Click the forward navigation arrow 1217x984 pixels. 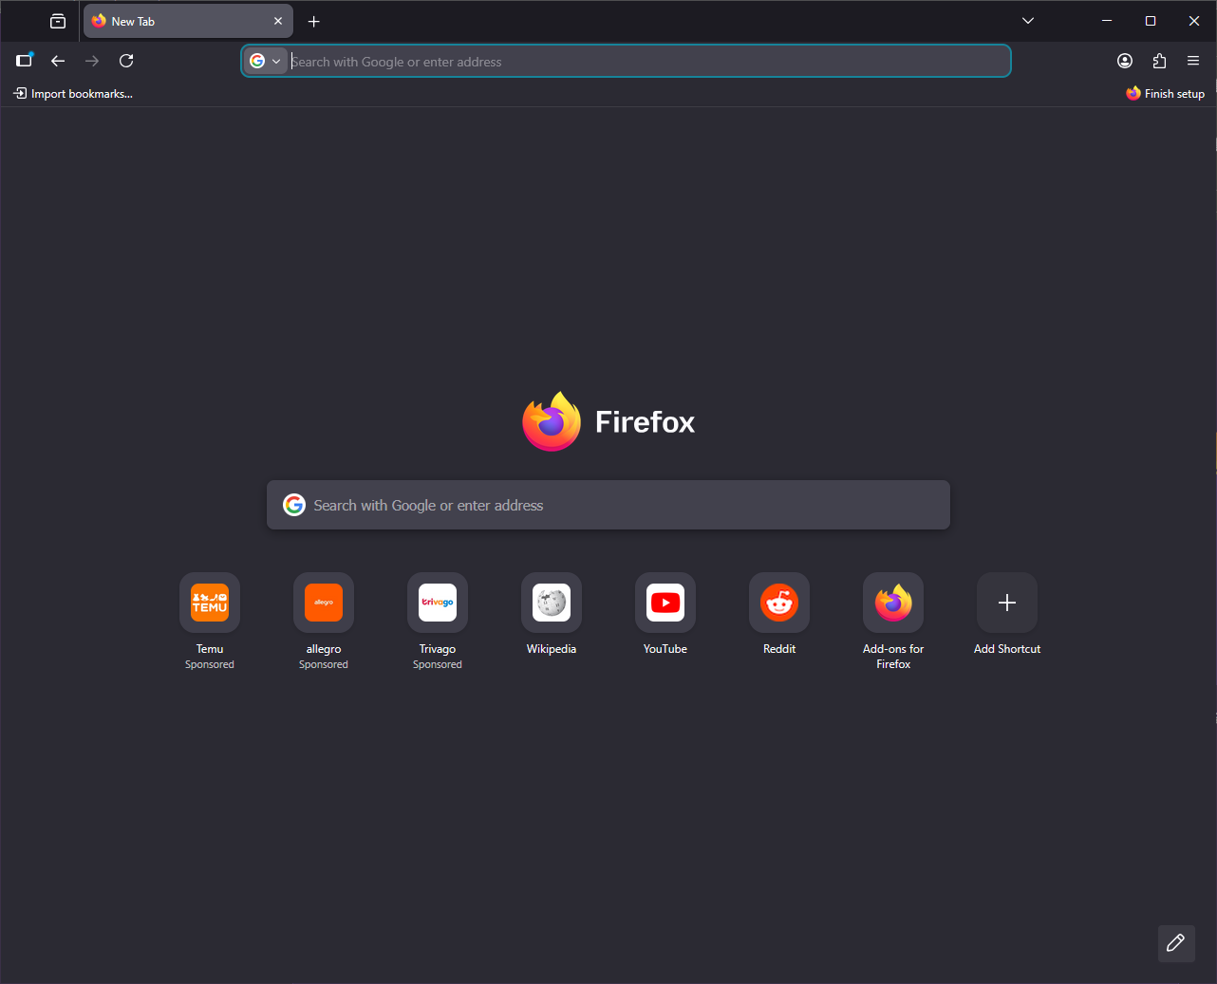coord(92,61)
